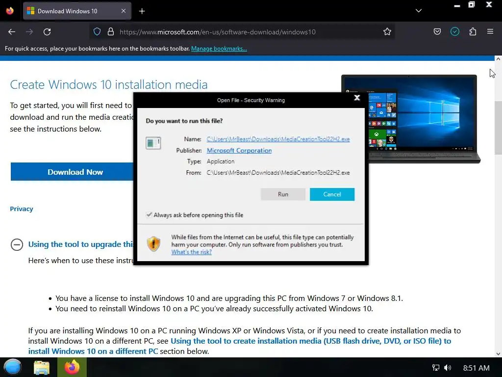Open the Firefox hamburger menu
The width and height of the screenshot is (502, 377).
click(490, 32)
